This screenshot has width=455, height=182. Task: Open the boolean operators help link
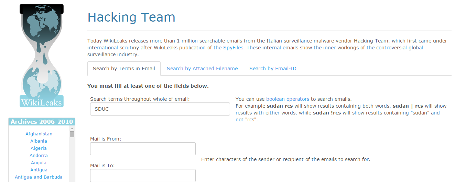click(x=288, y=99)
